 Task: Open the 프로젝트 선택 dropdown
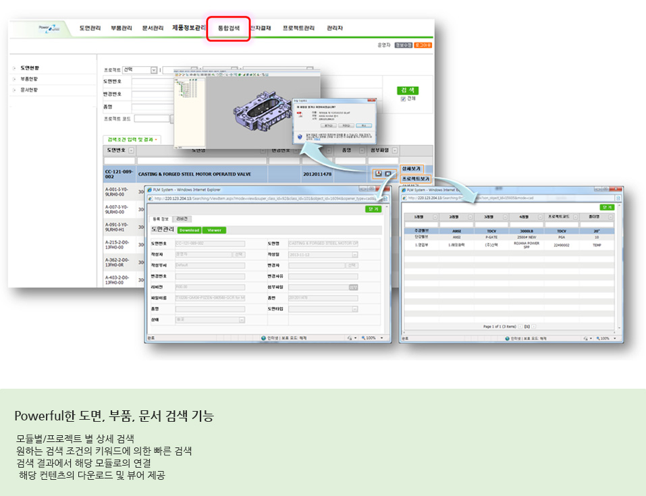pos(154,70)
